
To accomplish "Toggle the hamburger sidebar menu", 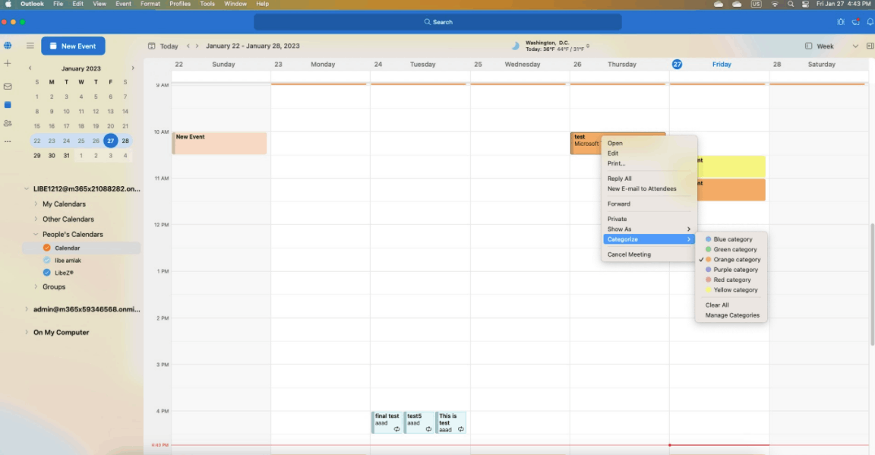I will click(30, 46).
